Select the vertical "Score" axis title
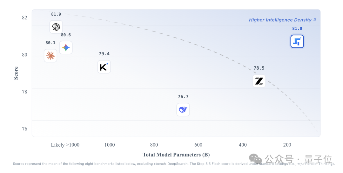Viewport: 343px width, 173px height. (x=16, y=73)
